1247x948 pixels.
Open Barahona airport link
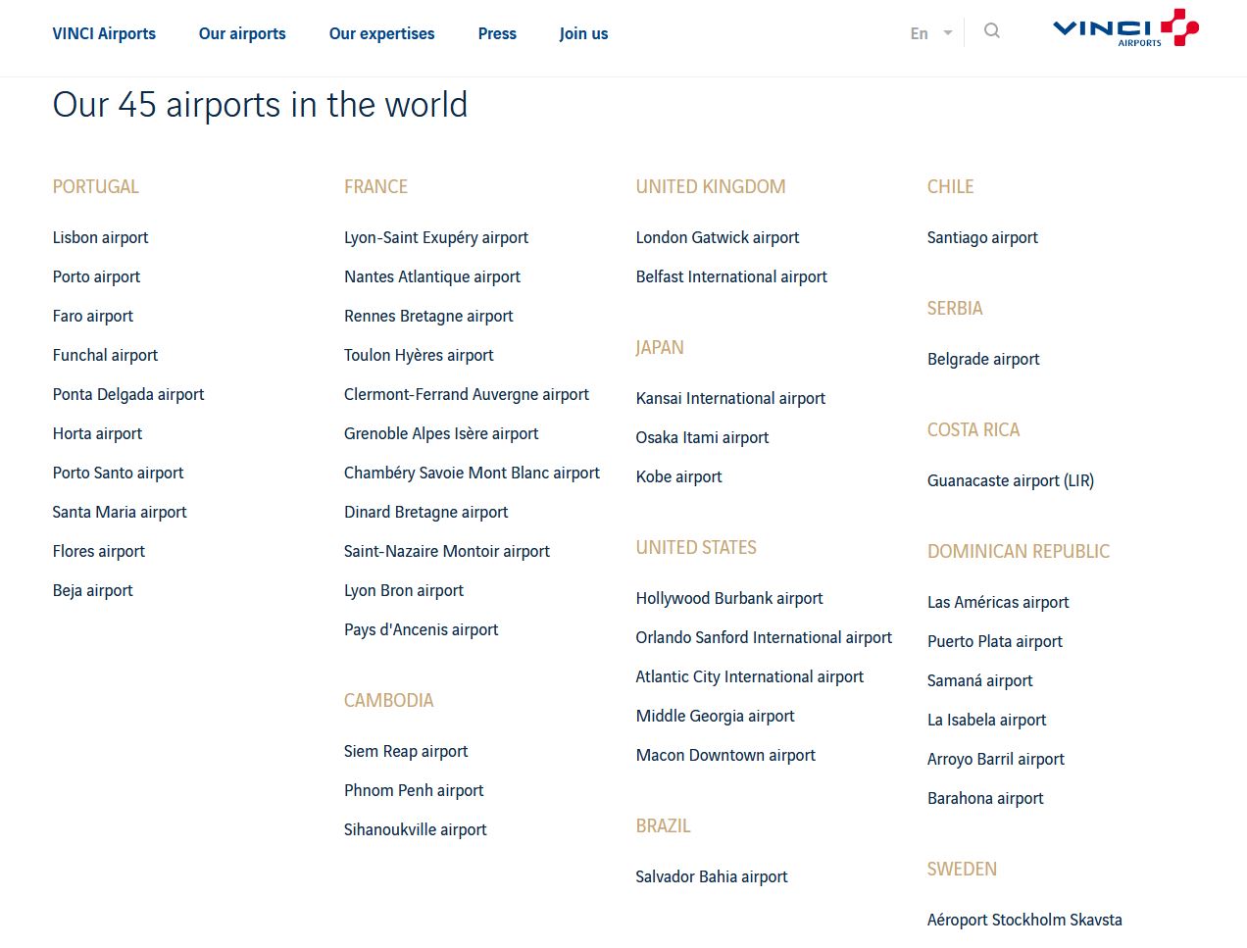point(985,798)
